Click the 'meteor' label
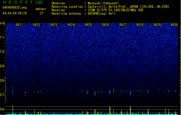Image resolution: width=181 pixels, height=115 pixels. pos(41,9)
